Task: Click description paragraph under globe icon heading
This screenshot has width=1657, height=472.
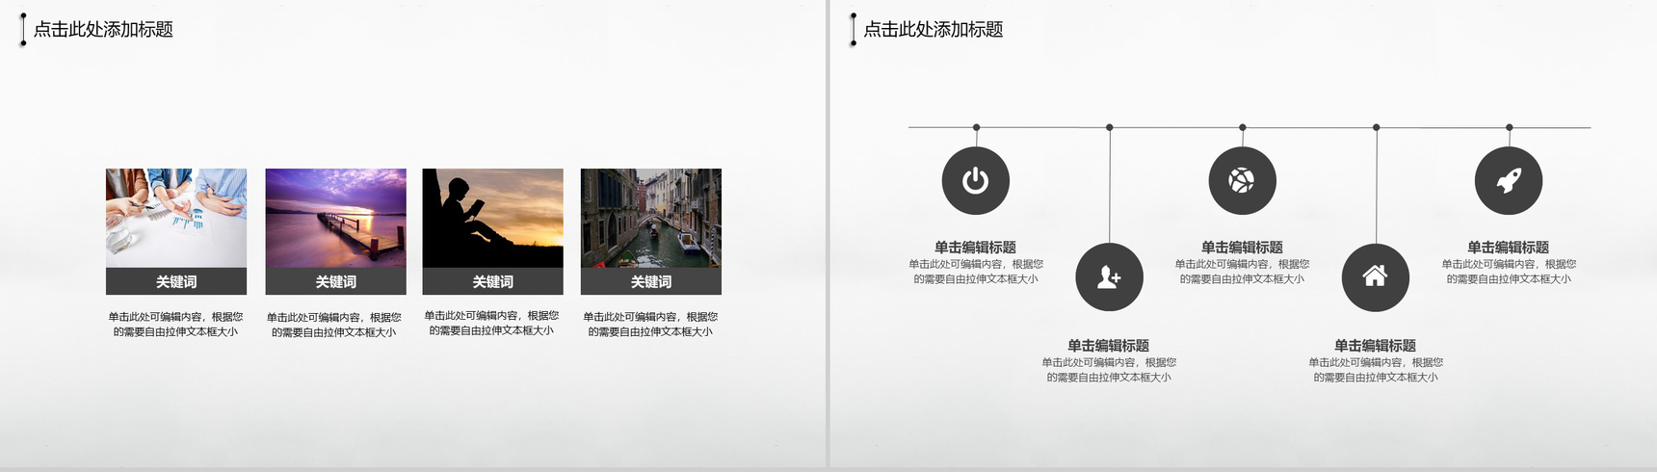Action: click(x=1243, y=272)
